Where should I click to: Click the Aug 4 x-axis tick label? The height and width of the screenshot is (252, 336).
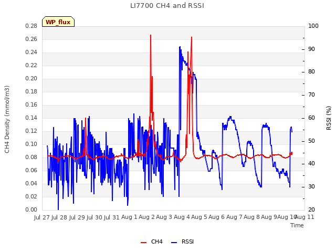(182, 217)
